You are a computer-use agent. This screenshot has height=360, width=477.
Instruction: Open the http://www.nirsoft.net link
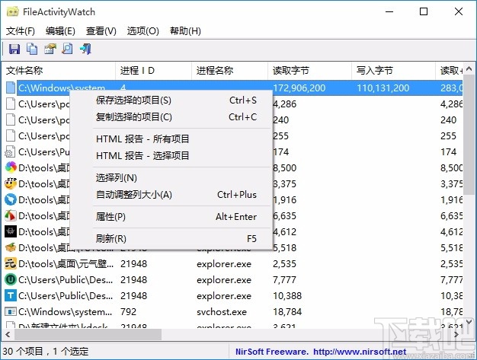360,352
